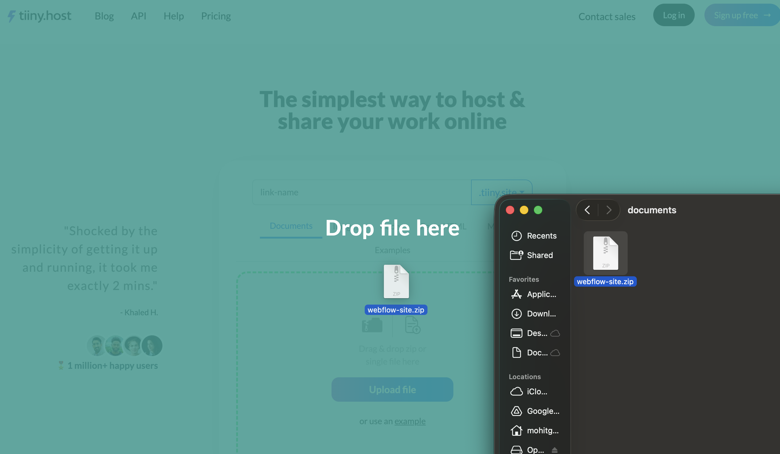Open the Applications favorite in Finder
The image size is (780, 454).
coord(541,294)
